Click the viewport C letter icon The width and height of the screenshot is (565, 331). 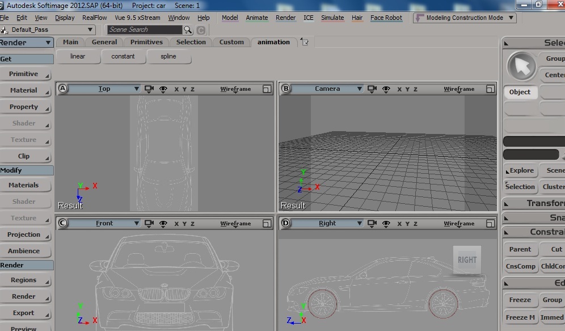click(63, 223)
